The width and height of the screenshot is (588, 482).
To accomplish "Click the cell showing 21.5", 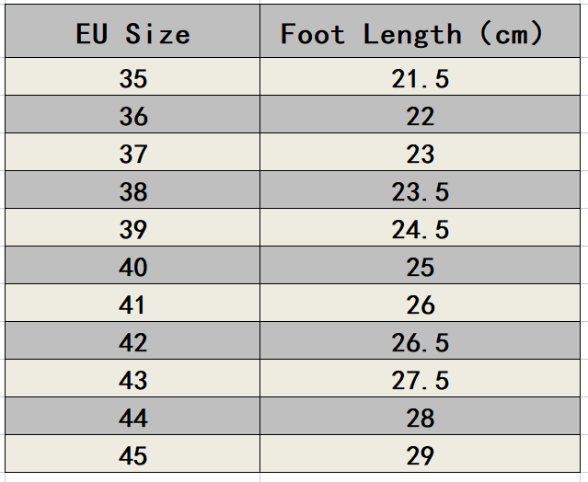I will 420,79.
